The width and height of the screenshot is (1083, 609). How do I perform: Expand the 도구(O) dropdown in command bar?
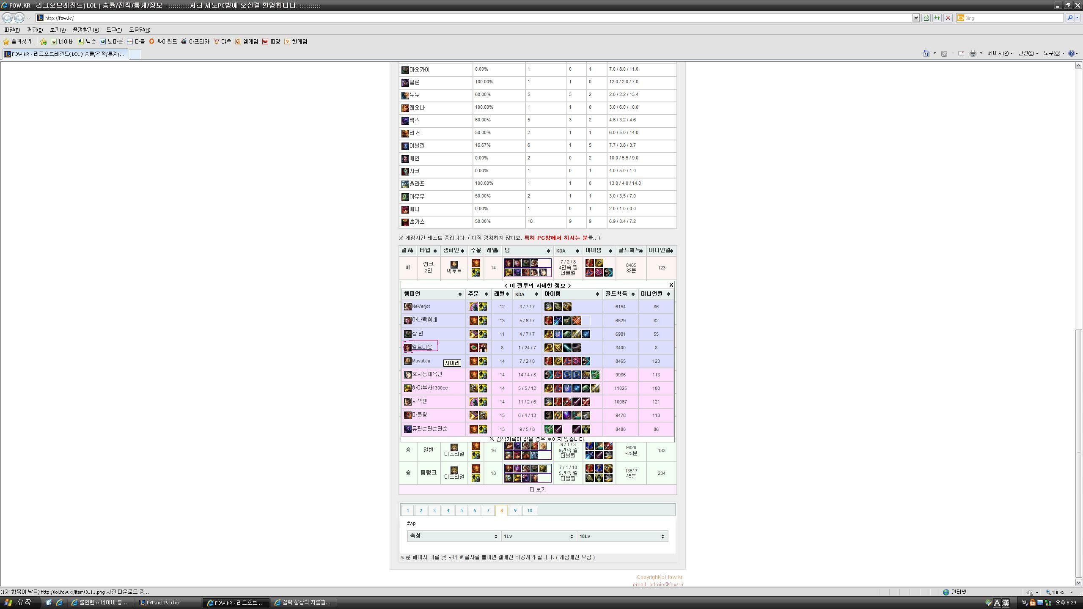click(1054, 53)
